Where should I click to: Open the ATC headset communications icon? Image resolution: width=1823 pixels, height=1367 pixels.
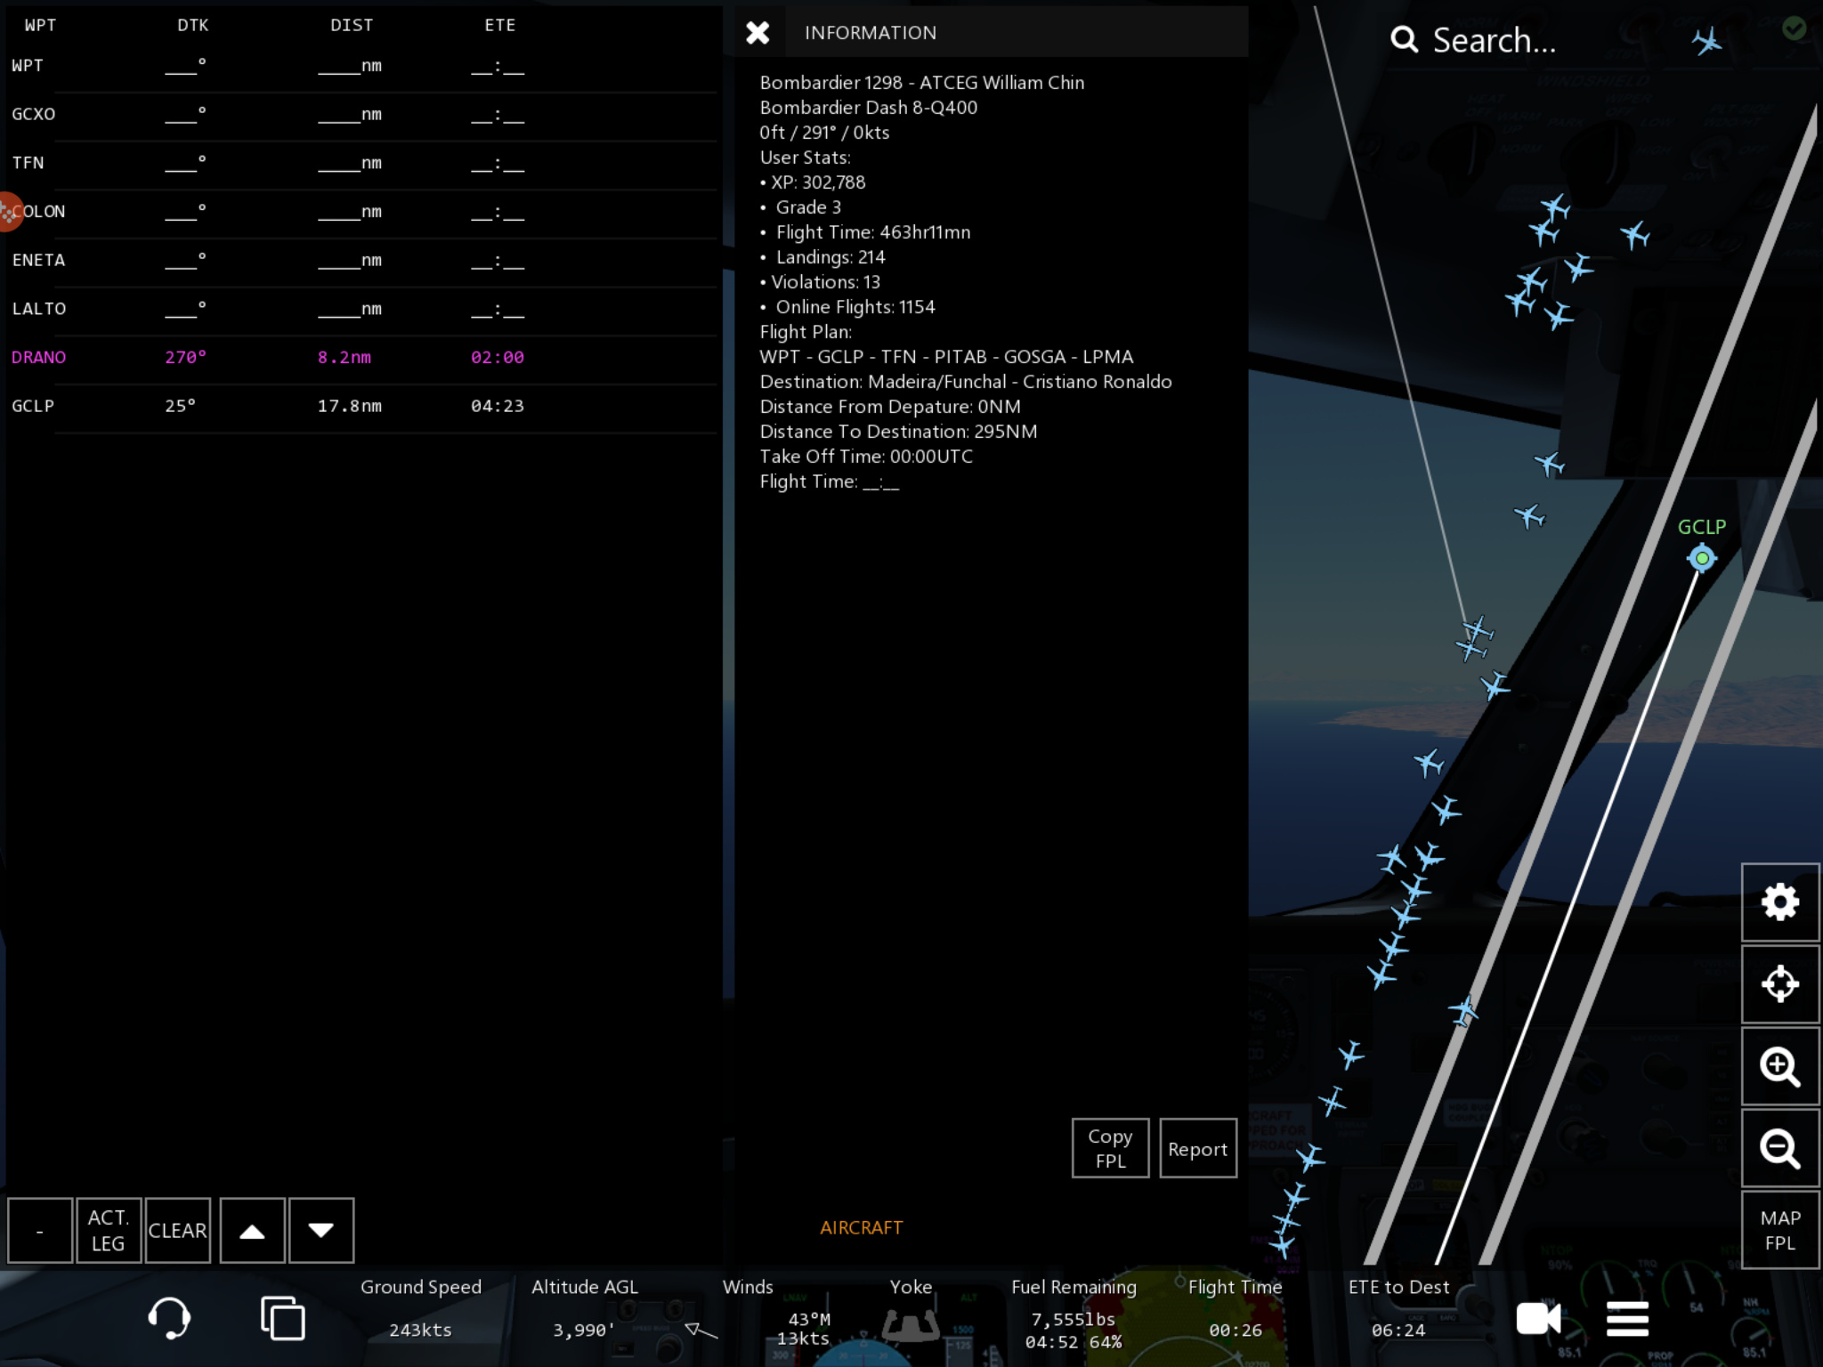click(x=169, y=1318)
